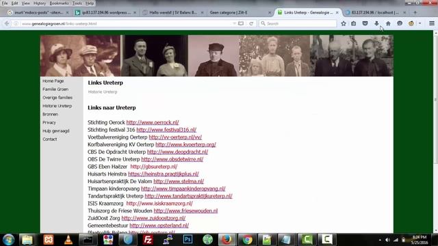Image resolution: width=438 pixels, height=246 pixels.
Task: Open the deopdracht.nl link
Action: 177,152
